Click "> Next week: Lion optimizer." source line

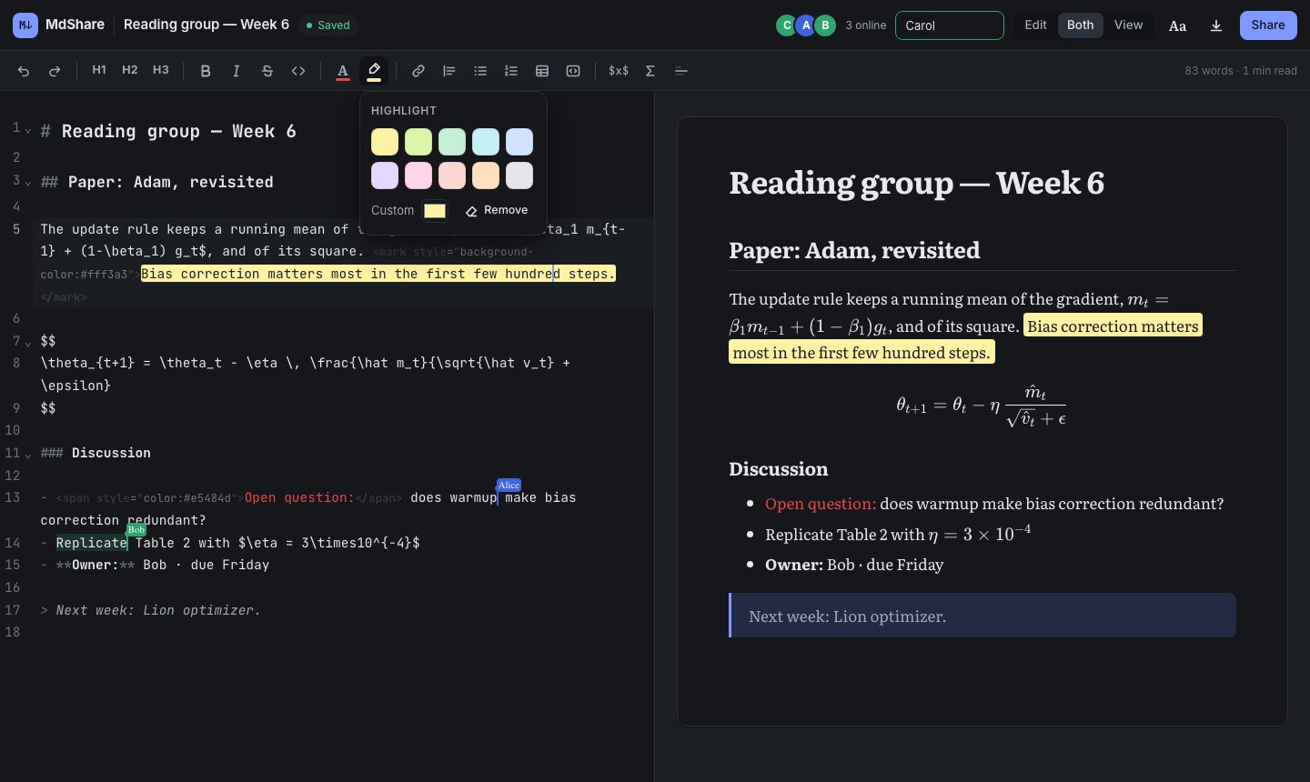click(150, 610)
